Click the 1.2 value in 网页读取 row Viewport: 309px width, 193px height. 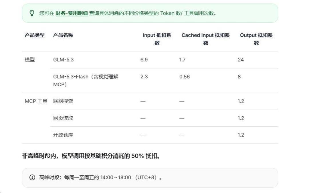coord(241,118)
